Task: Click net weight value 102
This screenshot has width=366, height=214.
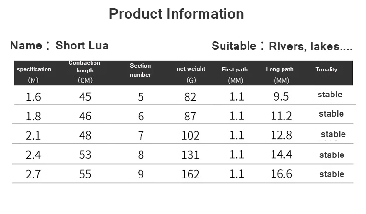Action: pyautogui.click(x=190, y=136)
